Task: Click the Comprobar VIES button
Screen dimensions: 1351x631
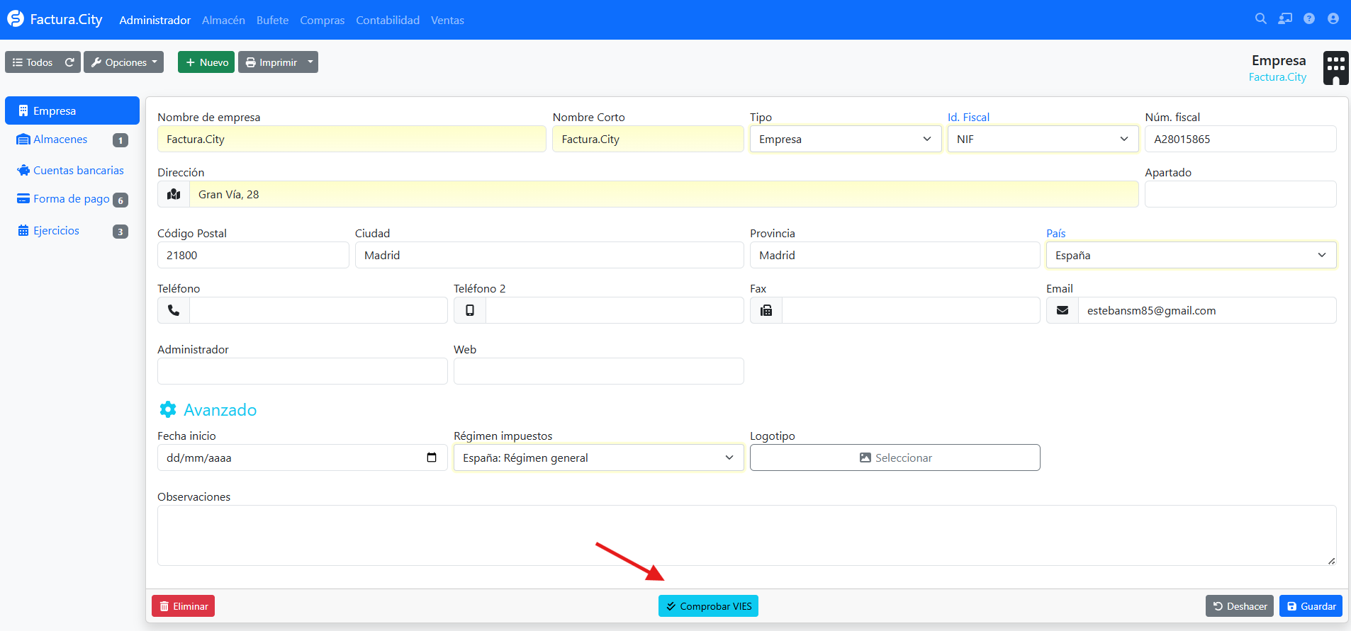Action: [x=708, y=606]
